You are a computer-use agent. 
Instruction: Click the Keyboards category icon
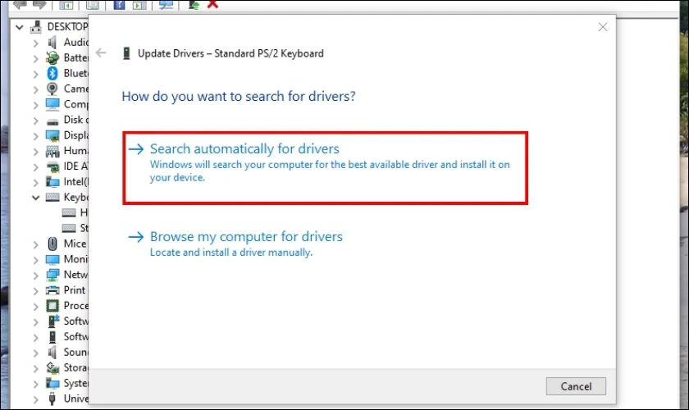(52, 198)
